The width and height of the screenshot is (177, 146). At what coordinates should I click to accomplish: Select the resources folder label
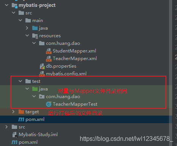click(50, 36)
